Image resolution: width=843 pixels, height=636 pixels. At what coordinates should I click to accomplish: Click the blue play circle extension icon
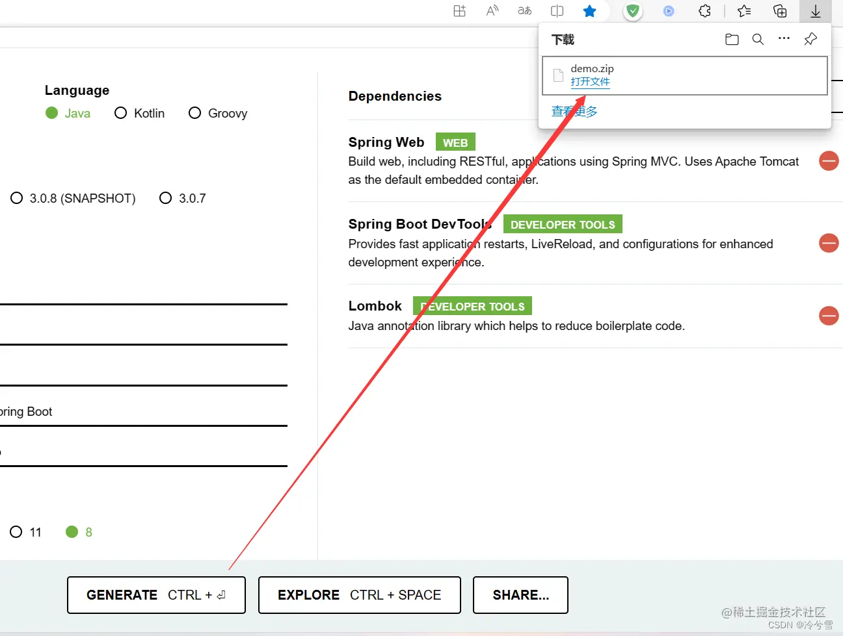(x=669, y=11)
